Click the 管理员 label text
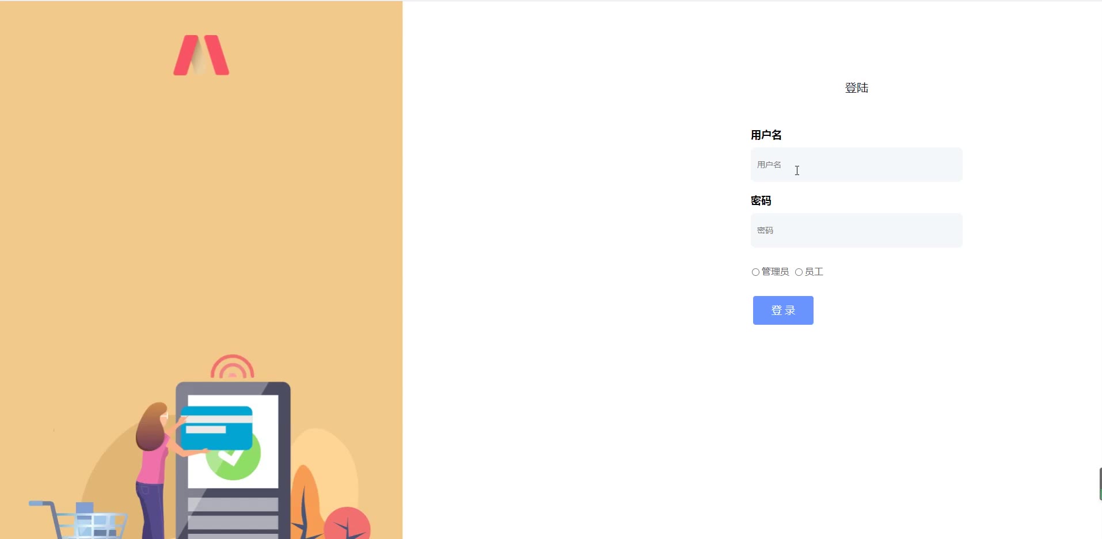This screenshot has height=539, width=1102. click(x=775, y=272)
